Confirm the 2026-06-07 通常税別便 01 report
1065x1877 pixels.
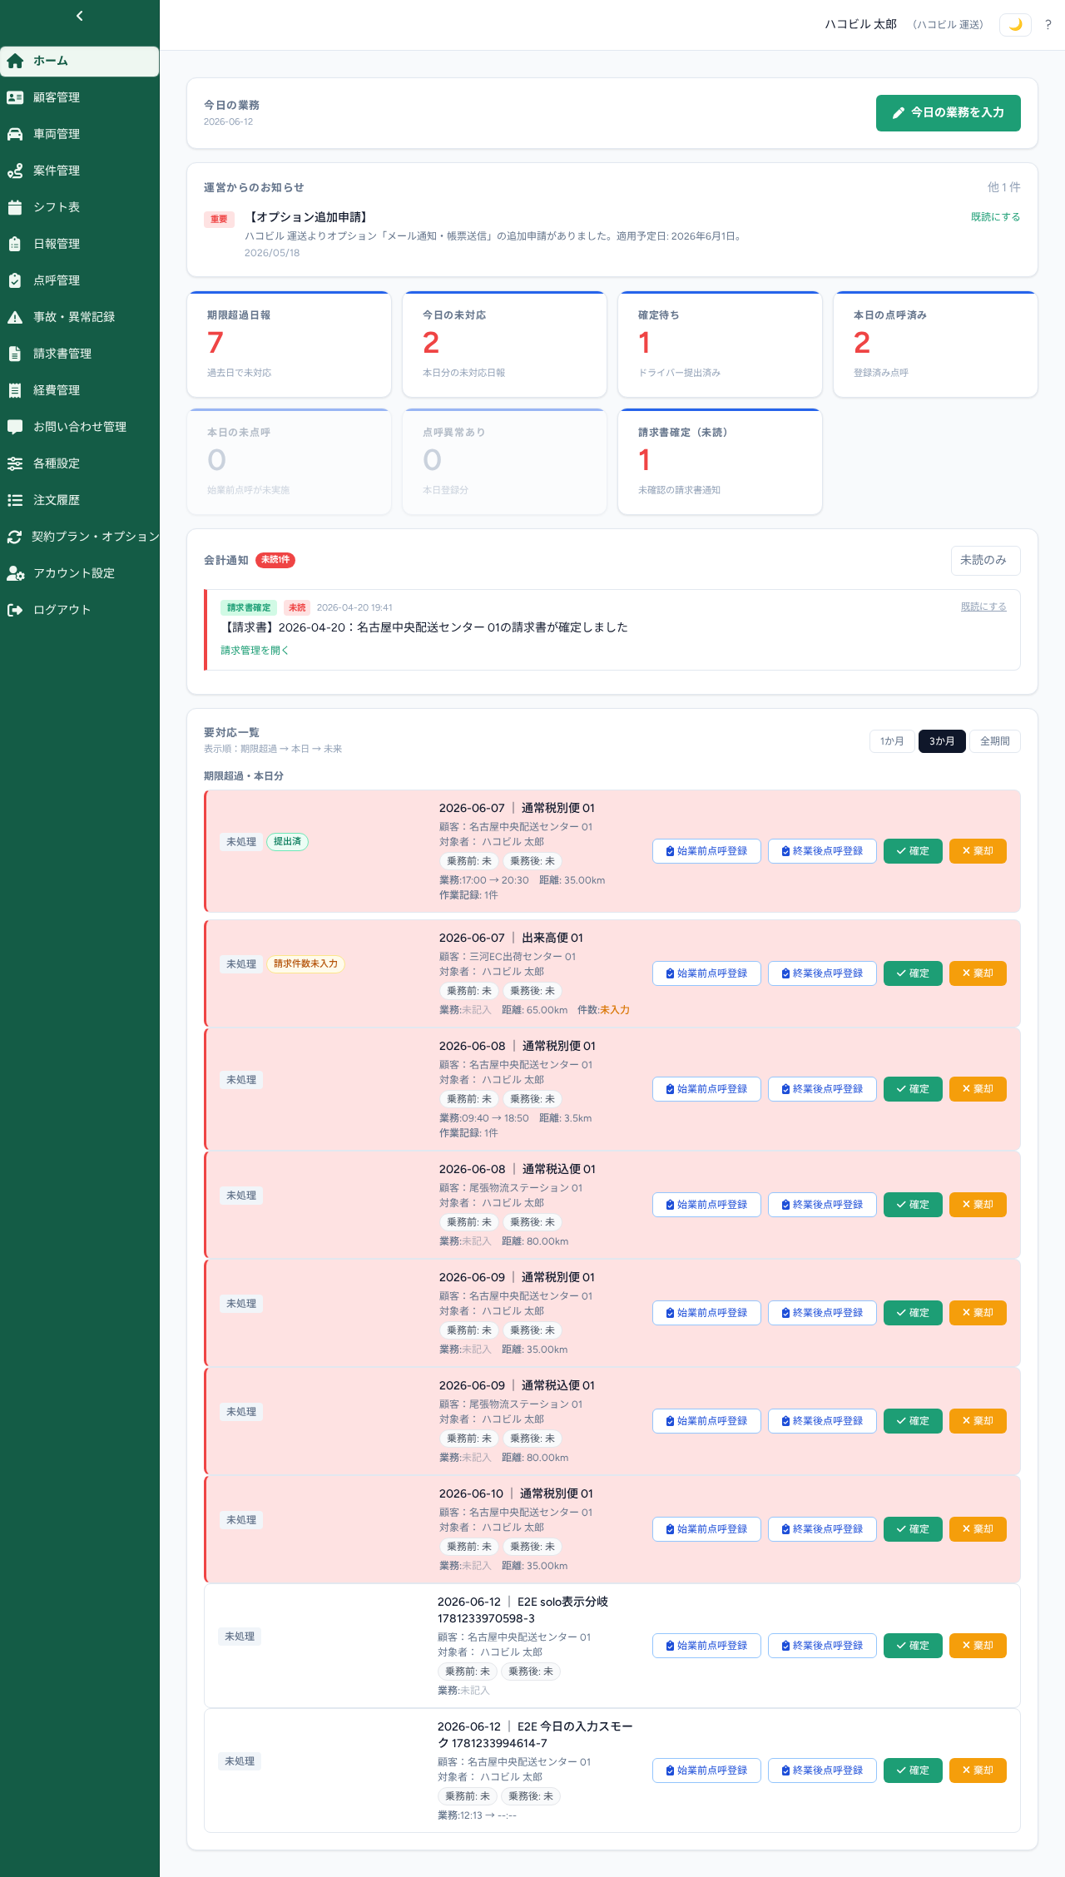913,851
